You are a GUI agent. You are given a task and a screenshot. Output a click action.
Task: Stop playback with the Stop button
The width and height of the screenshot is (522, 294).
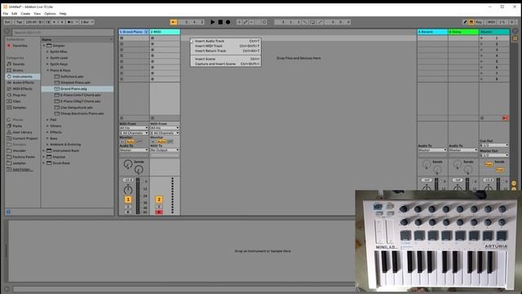click(x=220, y=22)
